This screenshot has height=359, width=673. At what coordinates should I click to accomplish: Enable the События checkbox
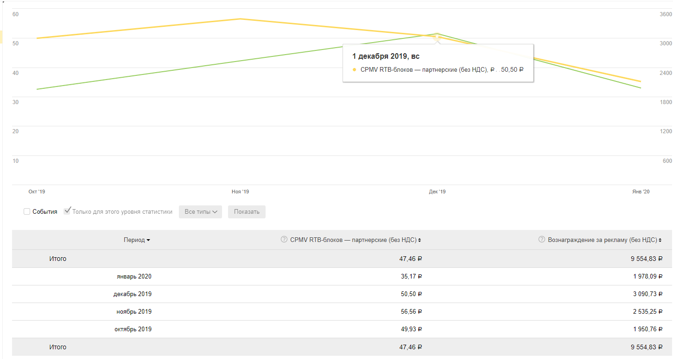pyautogui.click(x=27, y=211)
